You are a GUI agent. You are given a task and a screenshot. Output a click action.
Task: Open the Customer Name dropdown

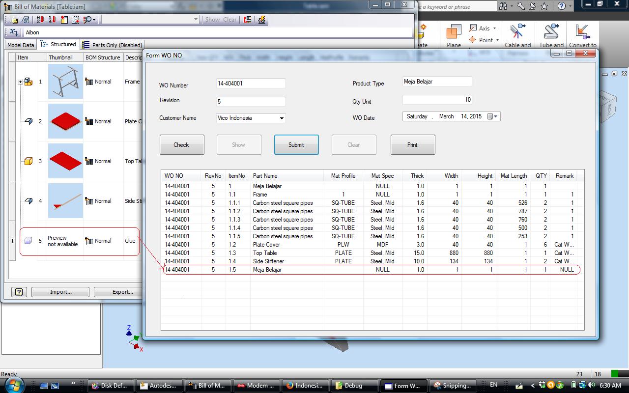pos(282,118)
